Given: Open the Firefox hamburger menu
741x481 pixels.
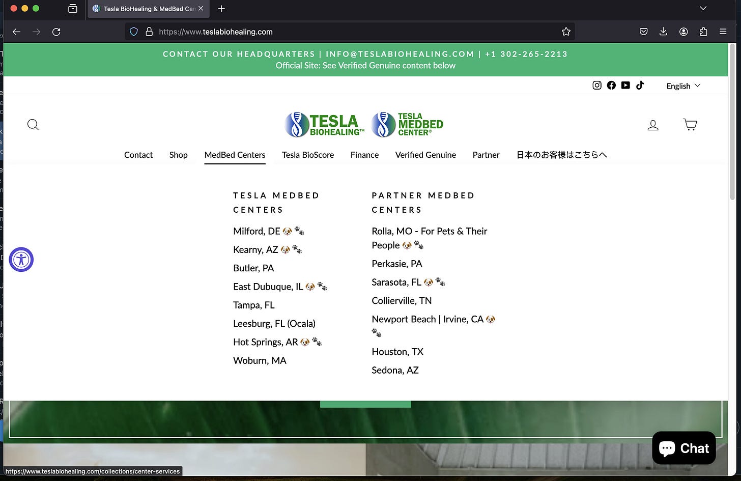Looking at the screenshot, I should [723, 32].
